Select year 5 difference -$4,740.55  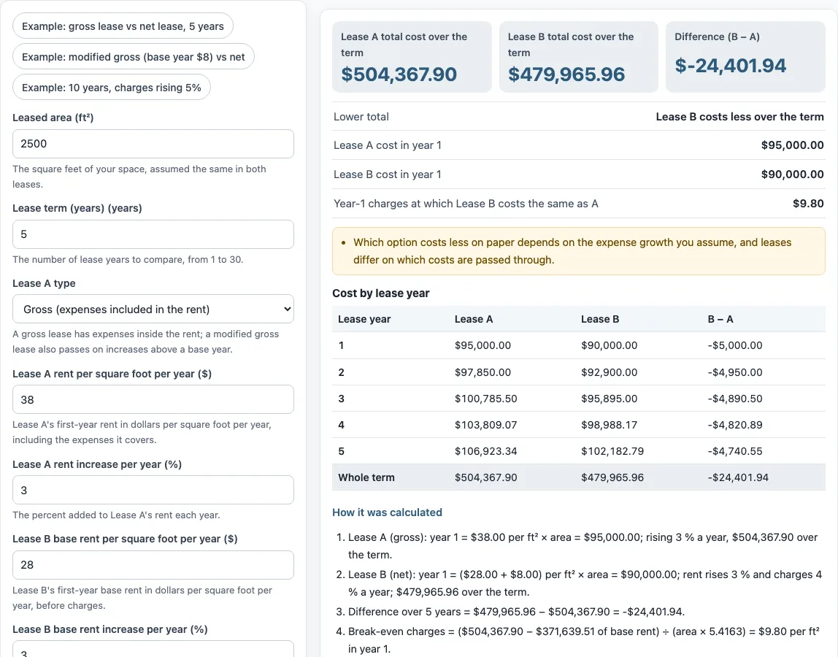pyautogui.click(x=735, y=451)
